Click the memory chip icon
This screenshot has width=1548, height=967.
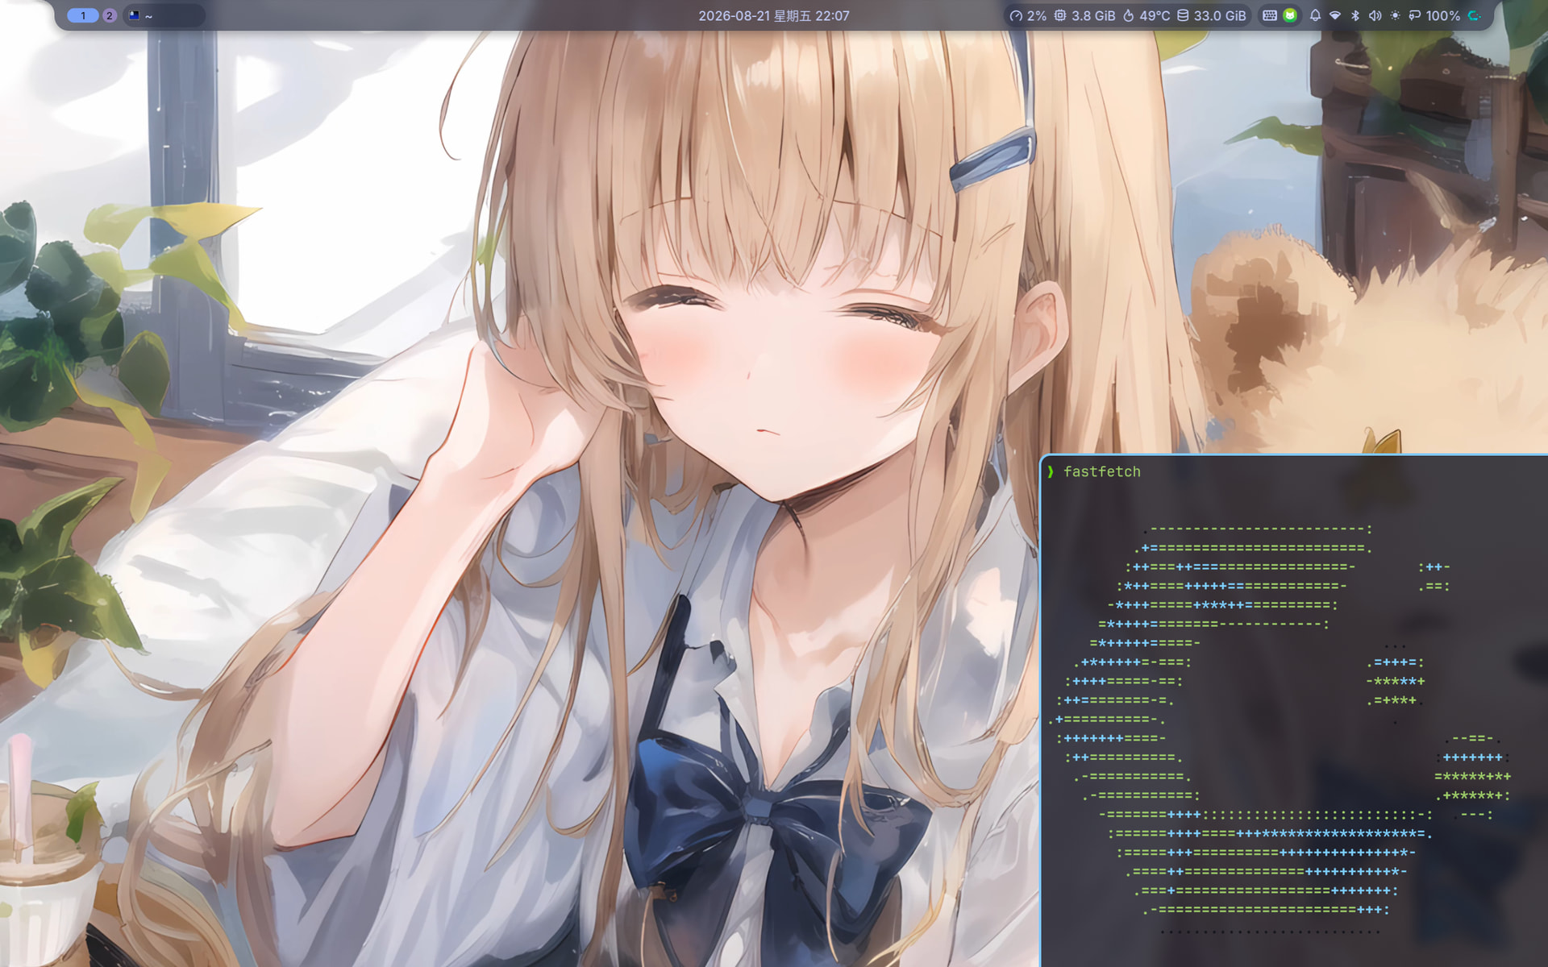(1060, 15)
